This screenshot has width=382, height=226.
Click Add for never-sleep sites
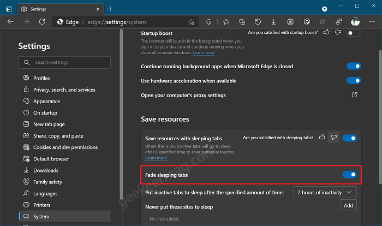(x=348, y=205)
